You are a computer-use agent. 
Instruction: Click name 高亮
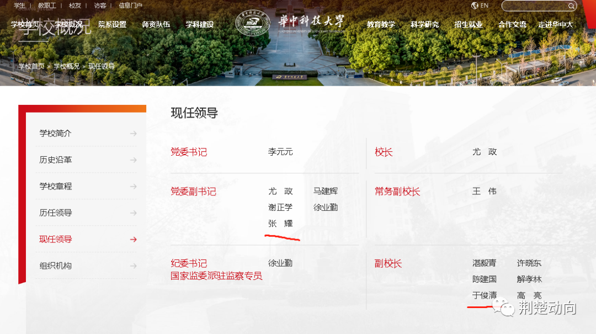point(529,295)
